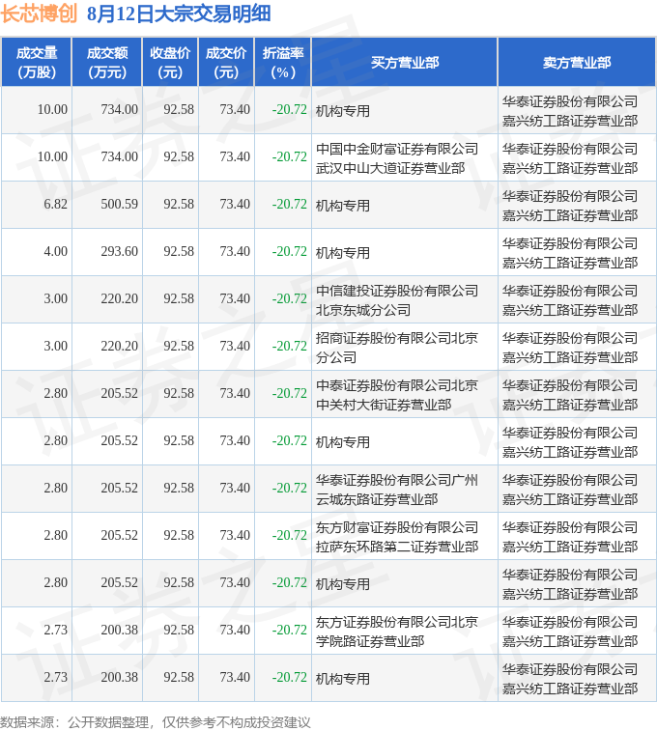Click -20.72 premium rate in 6.82 row
The height and width of the screenshot is (731, 657).
(x=290, y=204)
